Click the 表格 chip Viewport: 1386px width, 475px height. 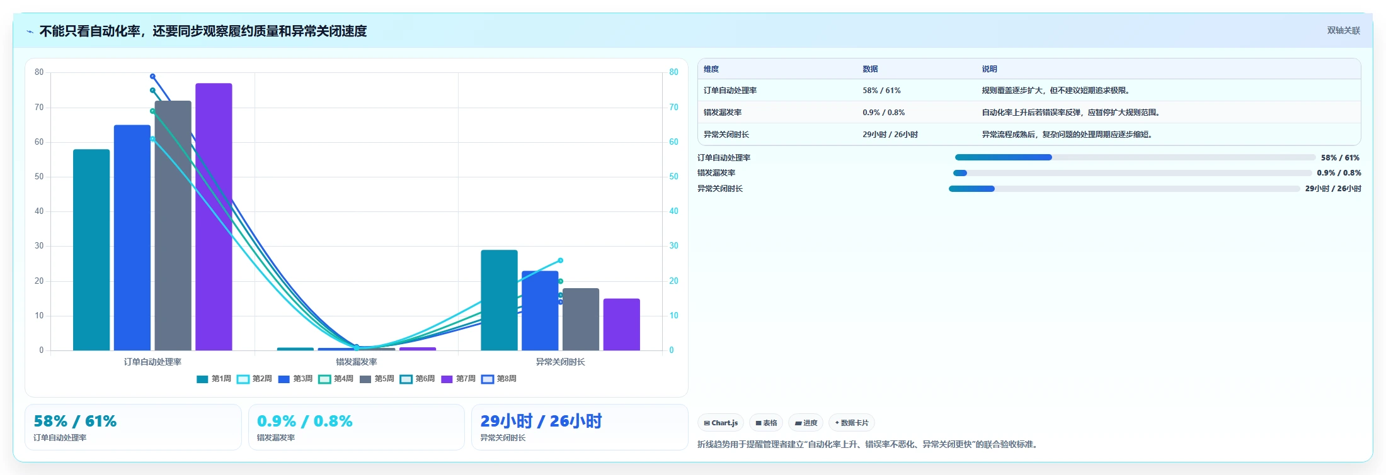pos(766,423)
